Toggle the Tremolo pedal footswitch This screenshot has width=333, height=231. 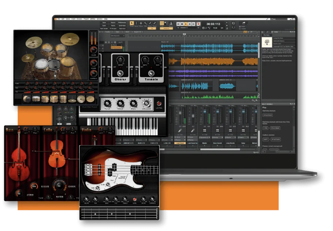(151, 74)
